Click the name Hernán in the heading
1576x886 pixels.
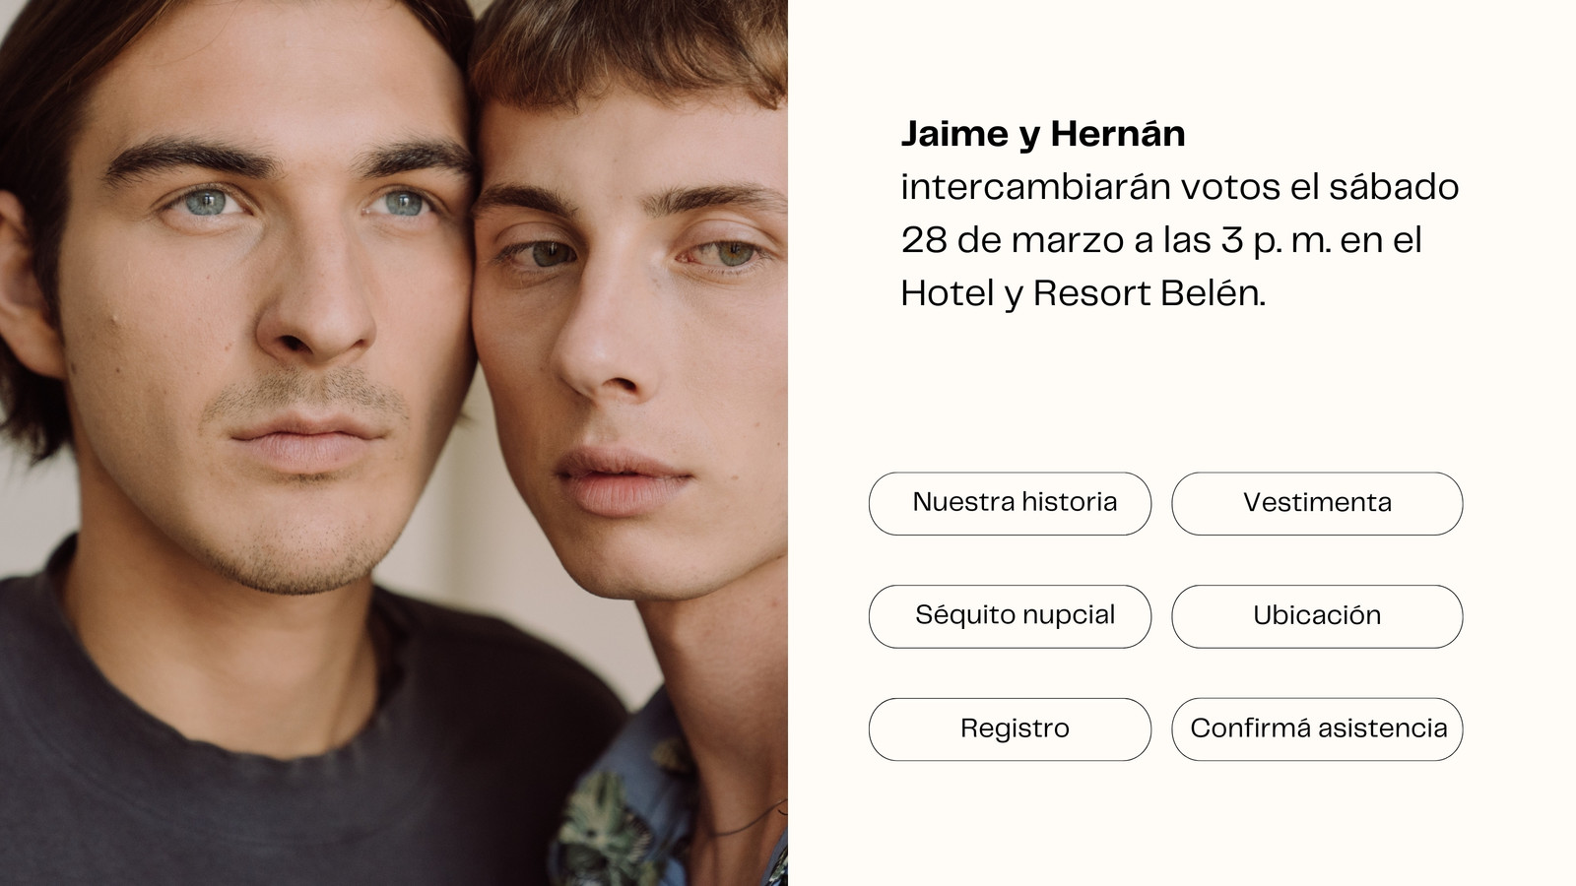tap(1118, 133)
